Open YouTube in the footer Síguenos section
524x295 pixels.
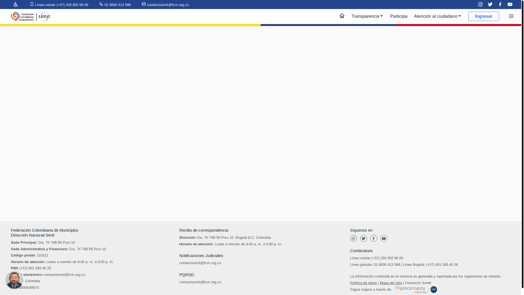tap(384, 238)
